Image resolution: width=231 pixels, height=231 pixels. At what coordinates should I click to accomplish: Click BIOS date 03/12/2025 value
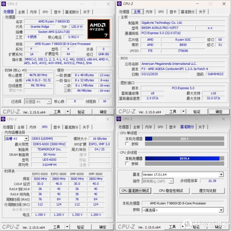coord(165,74)
